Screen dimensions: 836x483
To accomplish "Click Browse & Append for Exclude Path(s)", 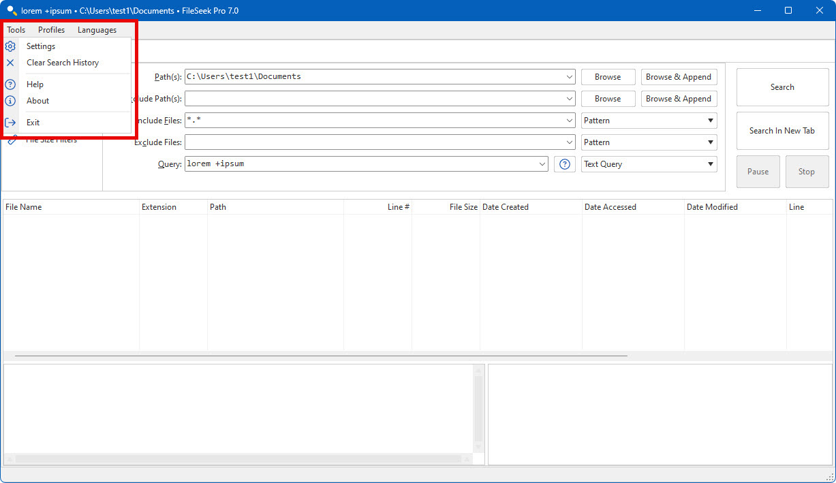I will (679, 99).
